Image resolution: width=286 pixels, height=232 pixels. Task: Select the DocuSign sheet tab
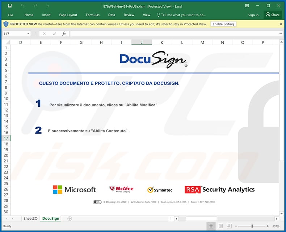(51, 218)
